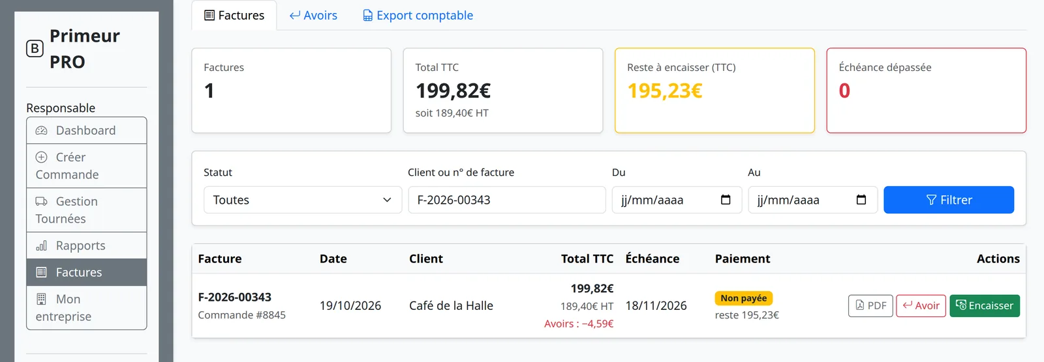Open the Export comptable tab
1044x362 pixels.
point(418,15)
